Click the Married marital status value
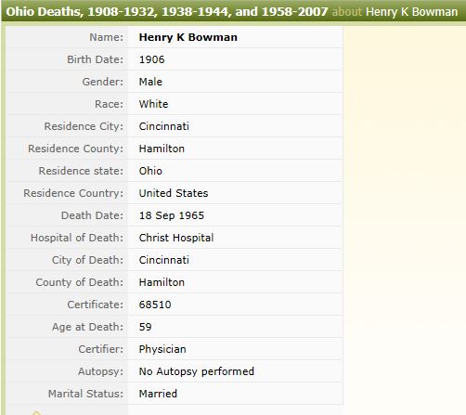466x415 pixels. coord(158,394)
